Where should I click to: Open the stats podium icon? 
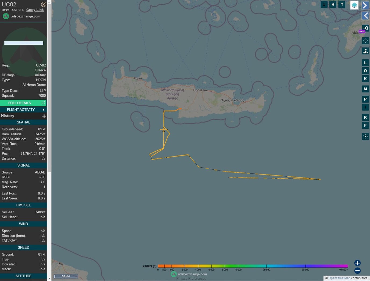coord(365,51)
